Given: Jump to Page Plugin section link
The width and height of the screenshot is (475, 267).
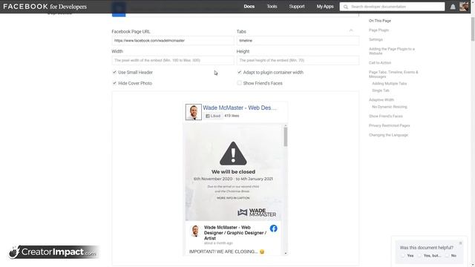Looking at the screenshot, I should coord(379,30).
